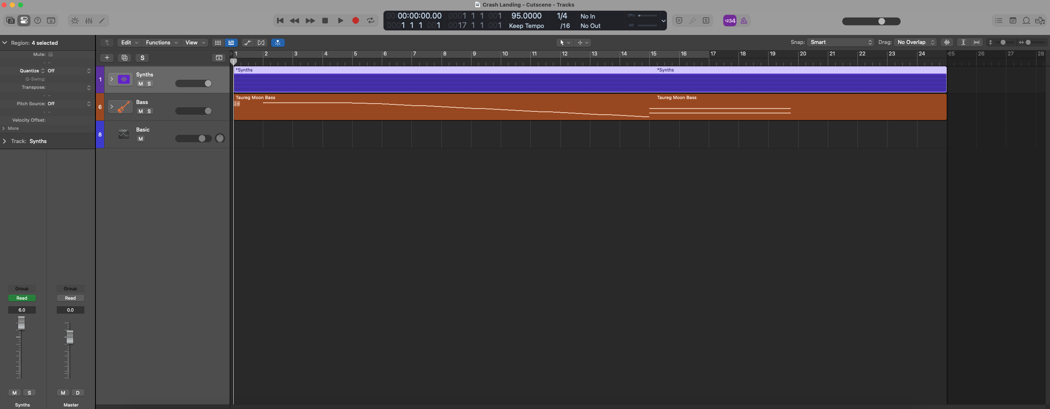Adjust the master volume slider in the control bar
1050x409 pixels.
[x=871, y=21]
